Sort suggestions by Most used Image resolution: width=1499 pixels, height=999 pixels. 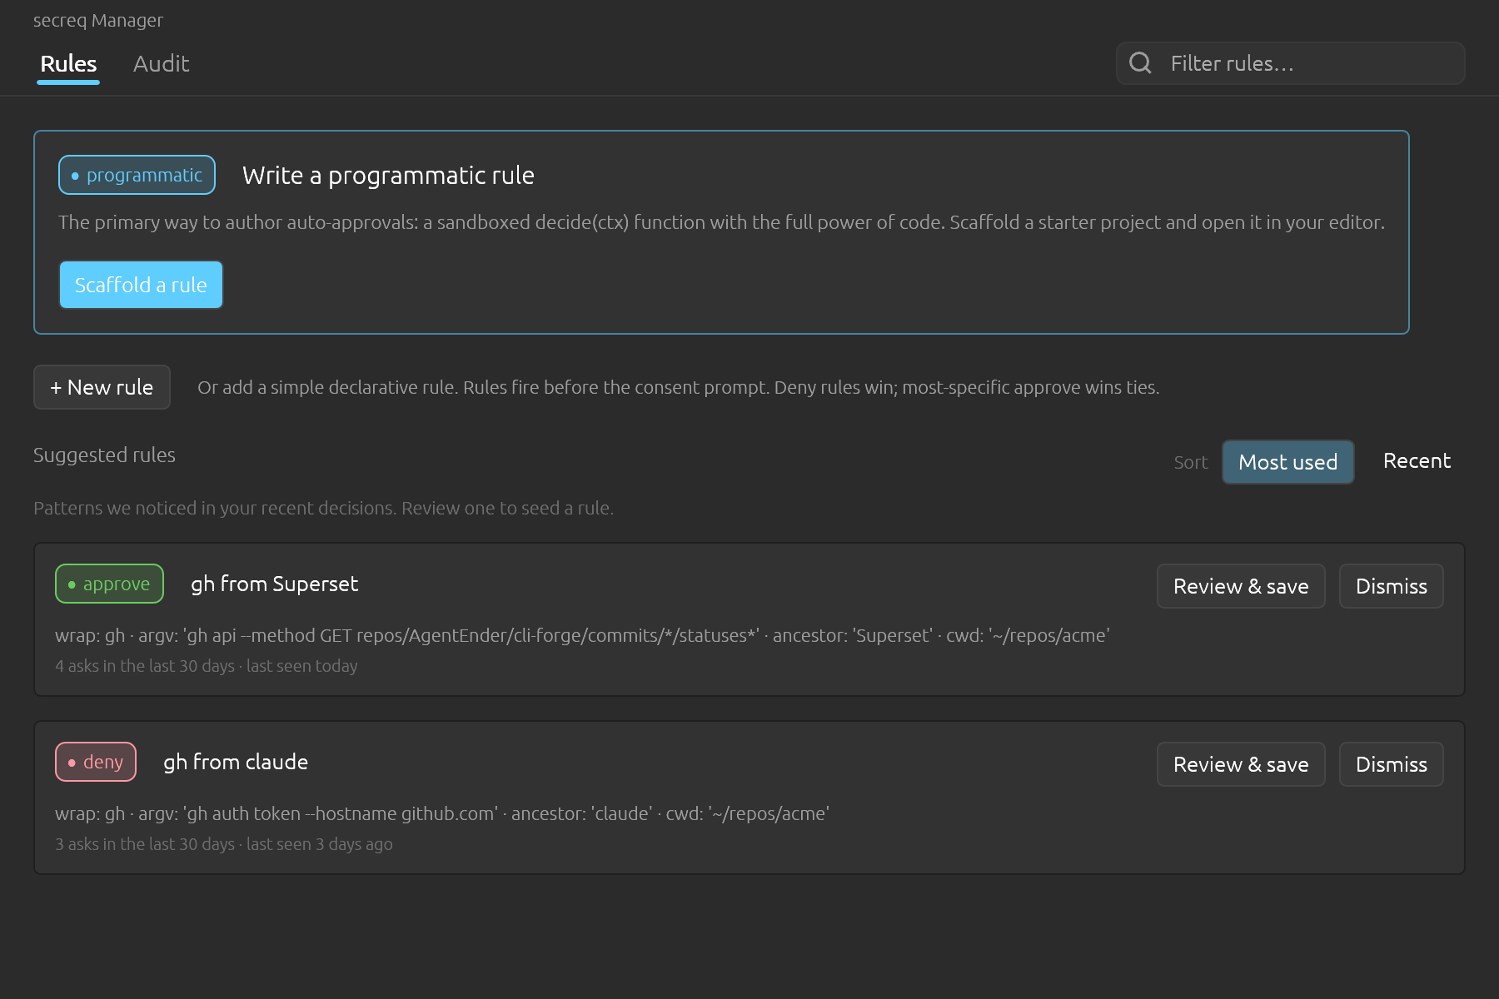[x=1287, y=462]
